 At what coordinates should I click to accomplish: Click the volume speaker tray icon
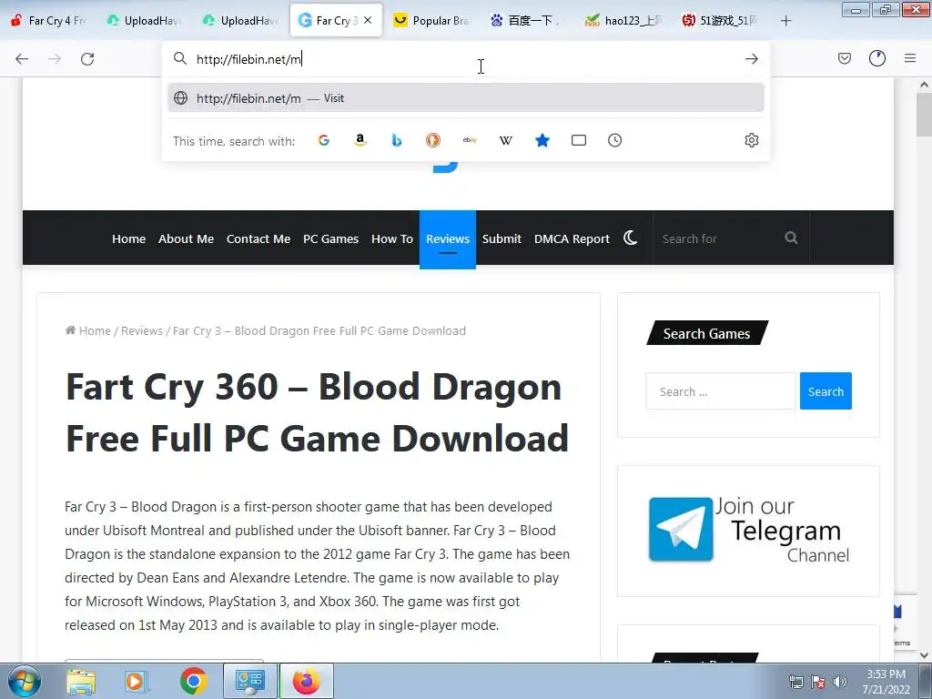click(840, 682)
